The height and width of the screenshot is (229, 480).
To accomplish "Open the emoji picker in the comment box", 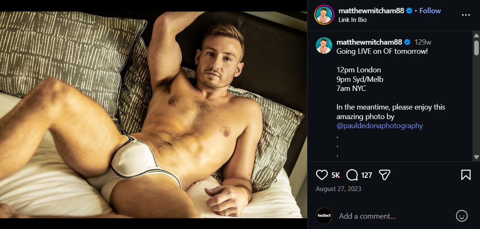I will coord(461,216).
